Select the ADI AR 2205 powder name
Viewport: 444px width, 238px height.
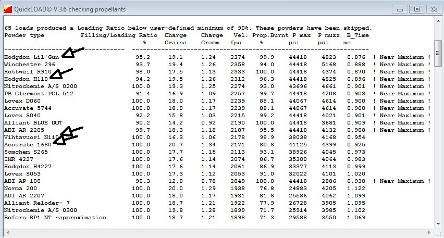[24, 130]
